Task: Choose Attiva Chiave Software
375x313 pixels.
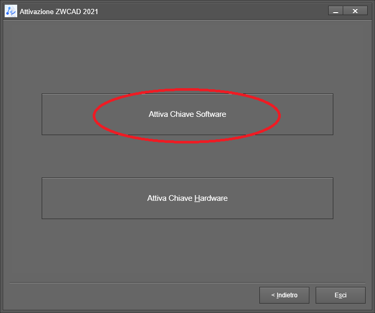Action: pos(187,114)
